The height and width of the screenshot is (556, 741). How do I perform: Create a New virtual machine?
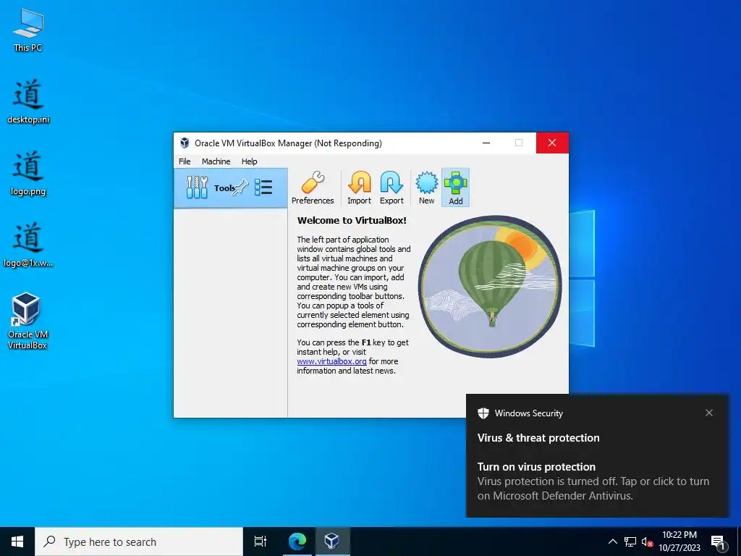pyautogui.click(x=426, y=188)
